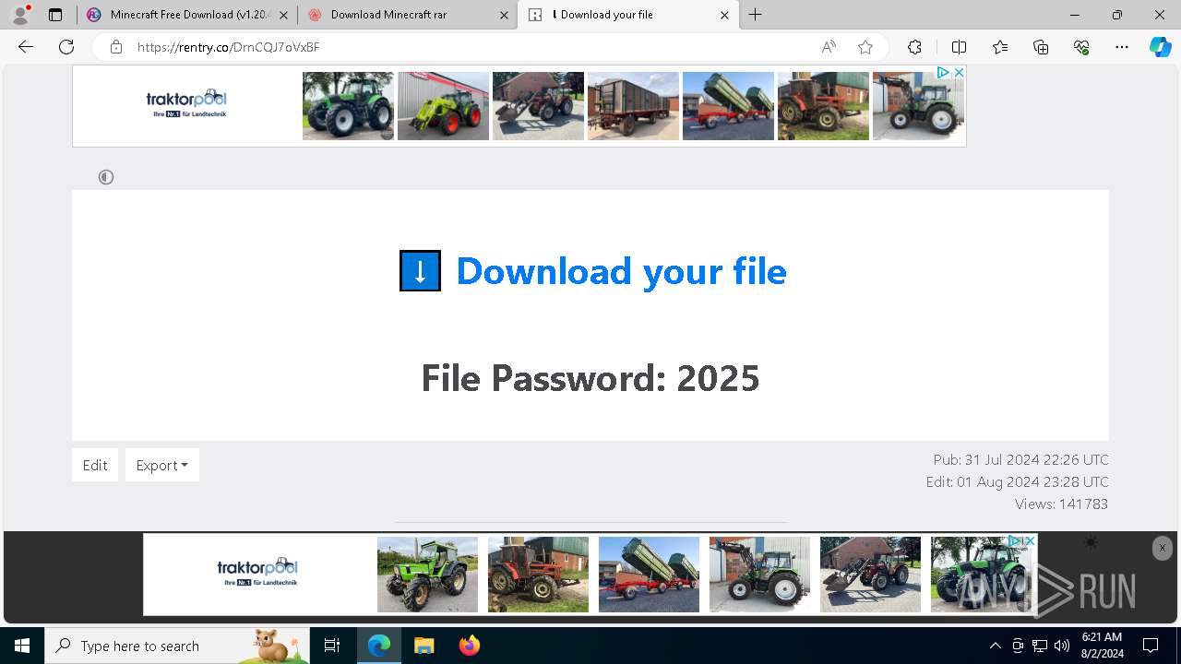Follow the Download your file link
Image resolution: width=1181 pixels, height=664 pixels.
pyautogui.click(x=621, y=271)
